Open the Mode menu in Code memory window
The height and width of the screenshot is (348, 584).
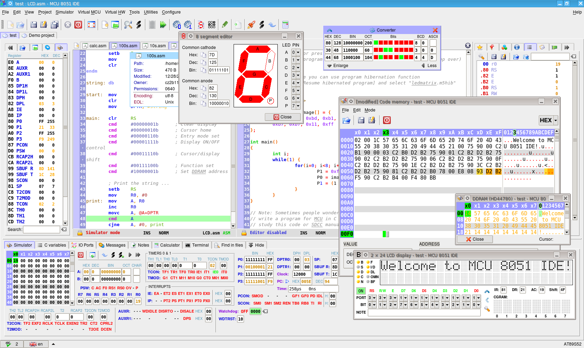click(x=370, y=110)
